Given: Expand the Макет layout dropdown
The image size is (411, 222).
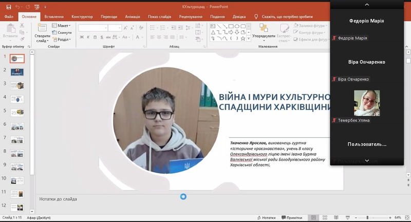Looking at the screenshot, I should coord(63,25).
